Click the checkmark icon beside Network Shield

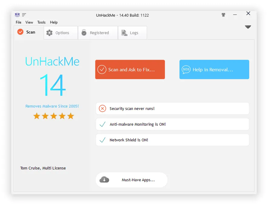(102, 140)
